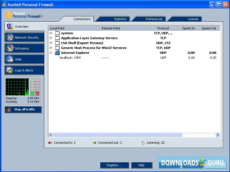The image size is (230, 172).
Task: Click the UDP, 255 protocol cell
Action: pyautogui.click(x=163, y=43)
